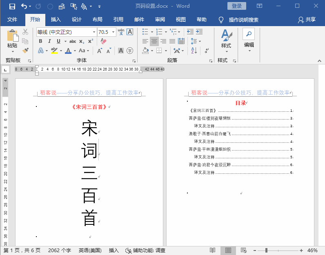Open the font name dropdown
325x255 pixels.
pos(94,32)
